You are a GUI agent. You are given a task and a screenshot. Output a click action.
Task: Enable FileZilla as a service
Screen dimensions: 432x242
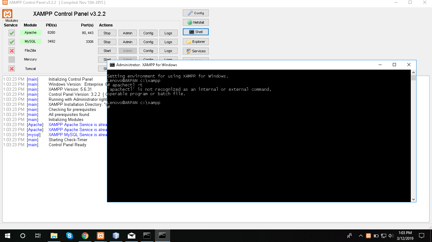click(x=11, y=50)
